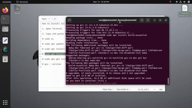Screen dimensions: 192x108
Task: Launch the globe browser dock icon
Action: pyautogui.click(x=5, y=50)
